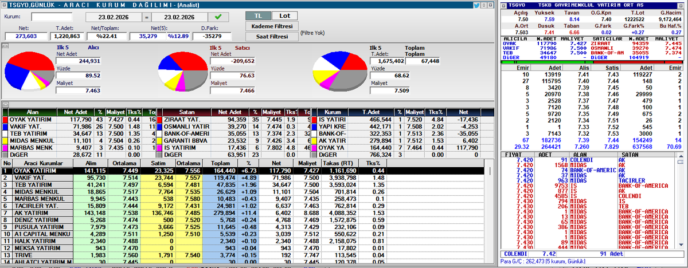Click the D.Fark value -35279 field
688x268 pixels.
[x=210, y=36]
